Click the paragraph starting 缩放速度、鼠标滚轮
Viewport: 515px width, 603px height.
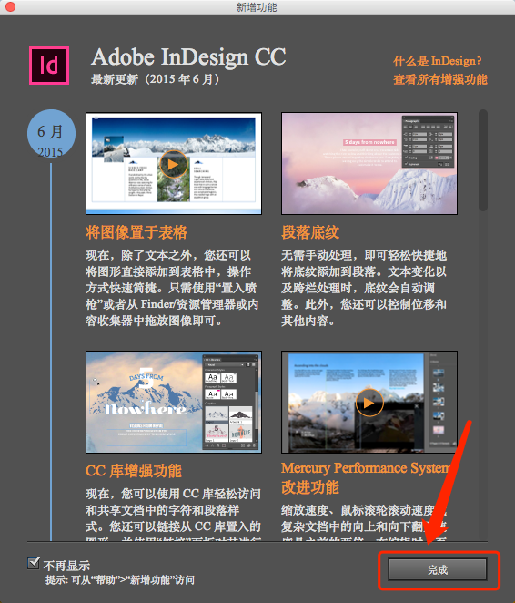tap(364, 522)
